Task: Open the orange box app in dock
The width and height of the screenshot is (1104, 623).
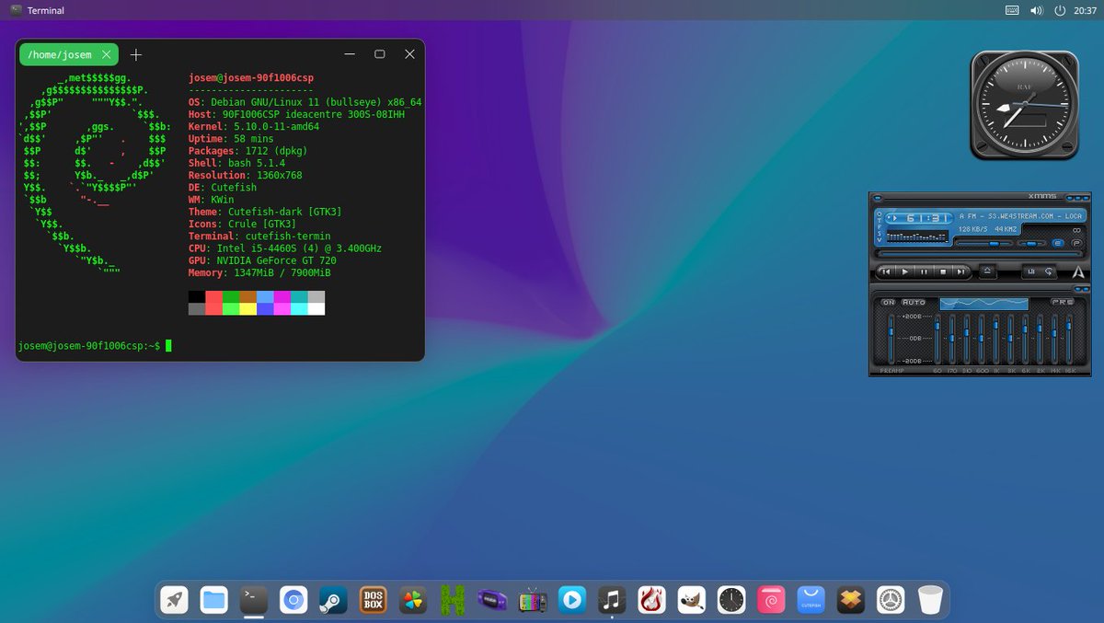Action: (x=850, y=600)
